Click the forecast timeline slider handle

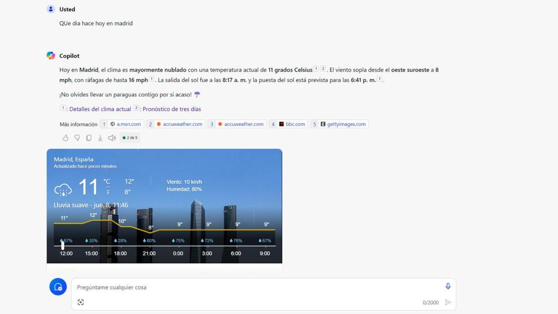[x=63, y=246]
